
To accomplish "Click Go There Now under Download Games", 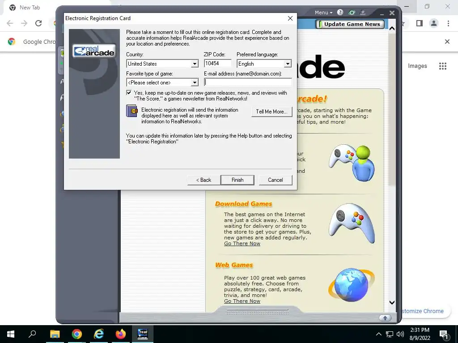I will pos(242,243).
